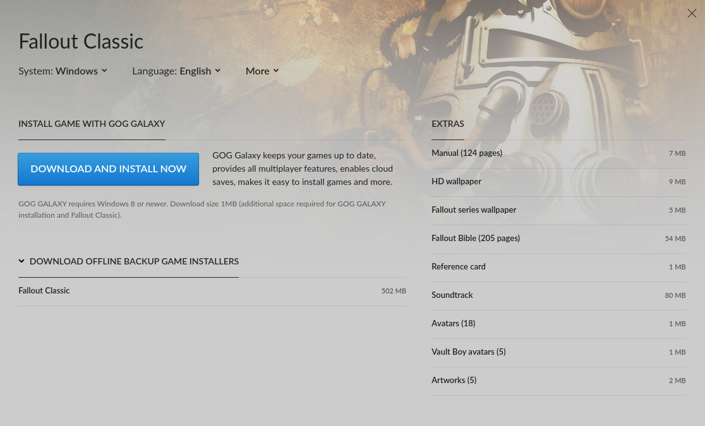705x426 pixels.
Task: Download the Manual (124 pages) extra
Action: [x=558, y=154]
